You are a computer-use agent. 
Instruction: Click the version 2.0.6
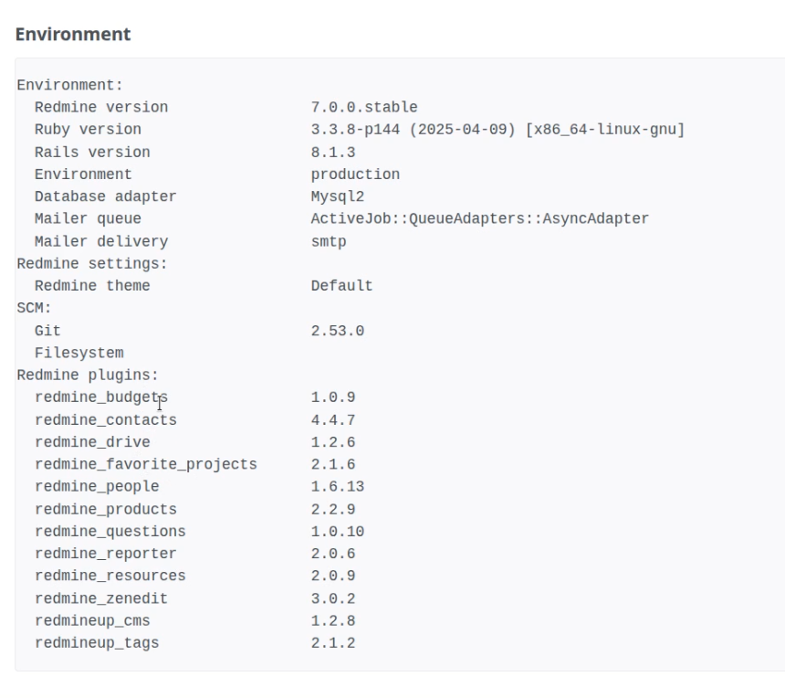(333, 553)
